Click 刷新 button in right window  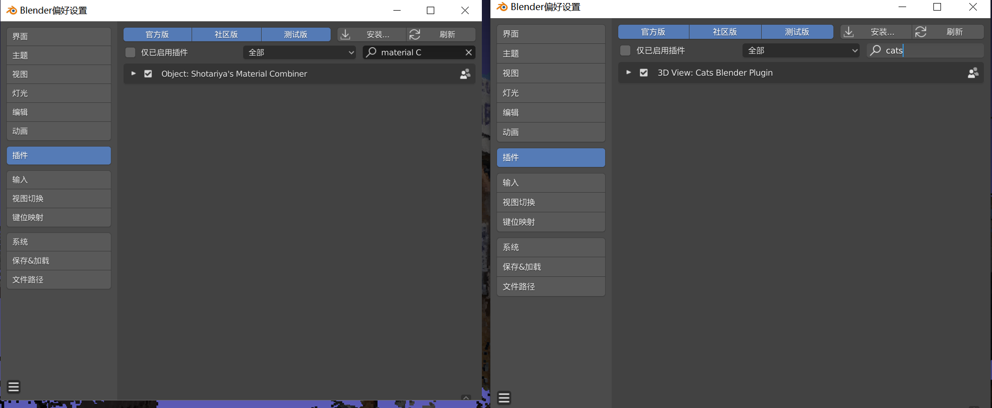948,32
